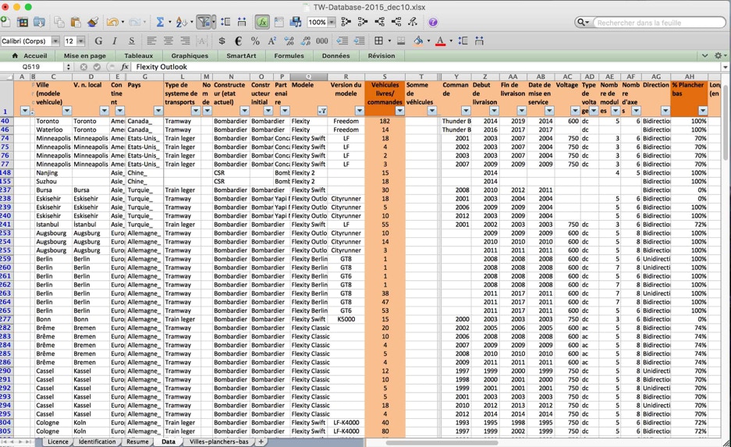Insert AutoSum using the sigma icon

(161, 22)
